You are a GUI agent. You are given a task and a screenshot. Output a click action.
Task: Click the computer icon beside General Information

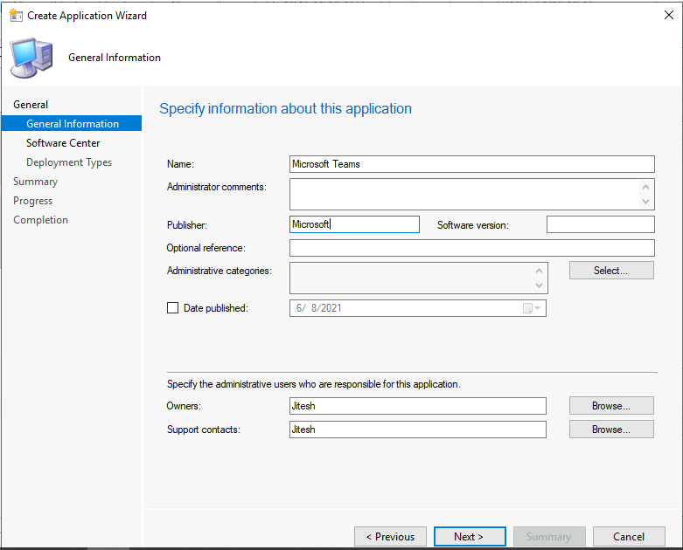tap(31, 58)
